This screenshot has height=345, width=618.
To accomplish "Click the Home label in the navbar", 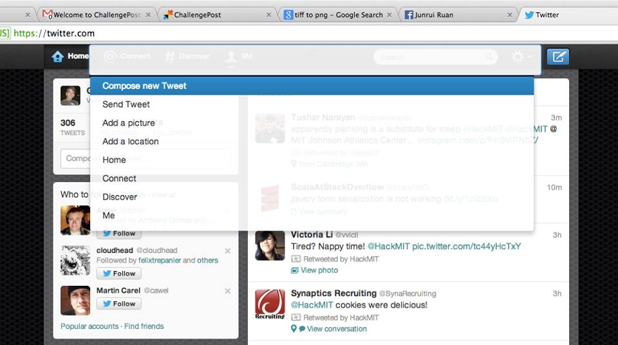I will click(78, 56).
